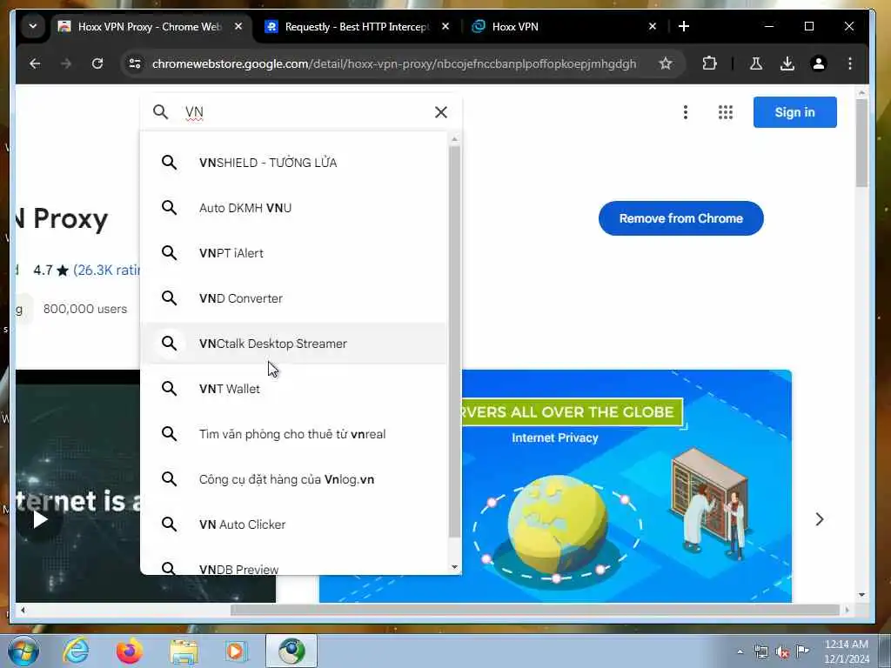The image size is (891, 668).
Task: Open the network tray icon
Action: pos(760,652)
